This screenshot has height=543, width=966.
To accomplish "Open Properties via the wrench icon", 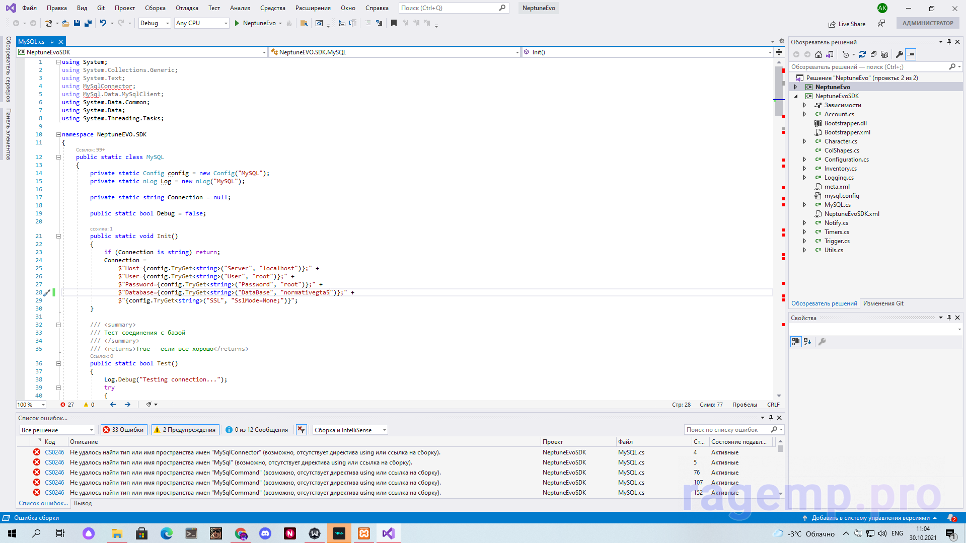I will pos(899,54).
